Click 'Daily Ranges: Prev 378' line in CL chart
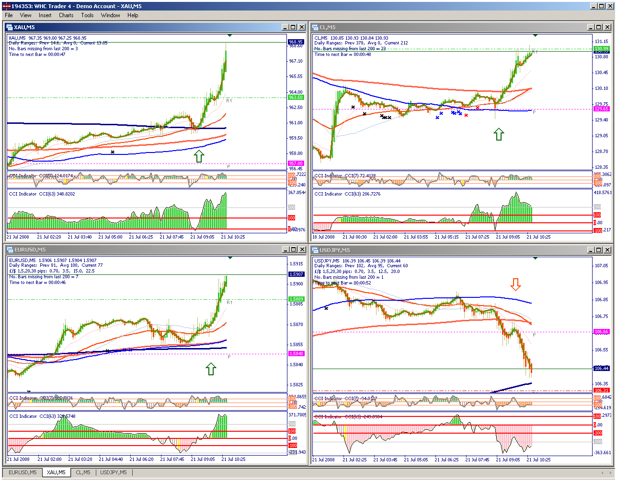The height and width of the screenshot is (480, 617). point(361,43)
